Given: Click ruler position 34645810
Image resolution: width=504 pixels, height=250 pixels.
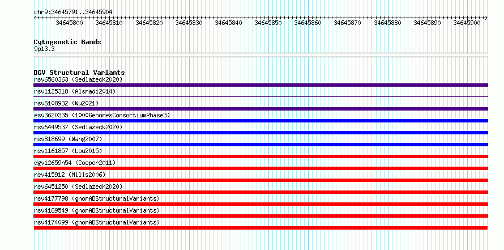Looking at the screenshot, I should [109, 23].
